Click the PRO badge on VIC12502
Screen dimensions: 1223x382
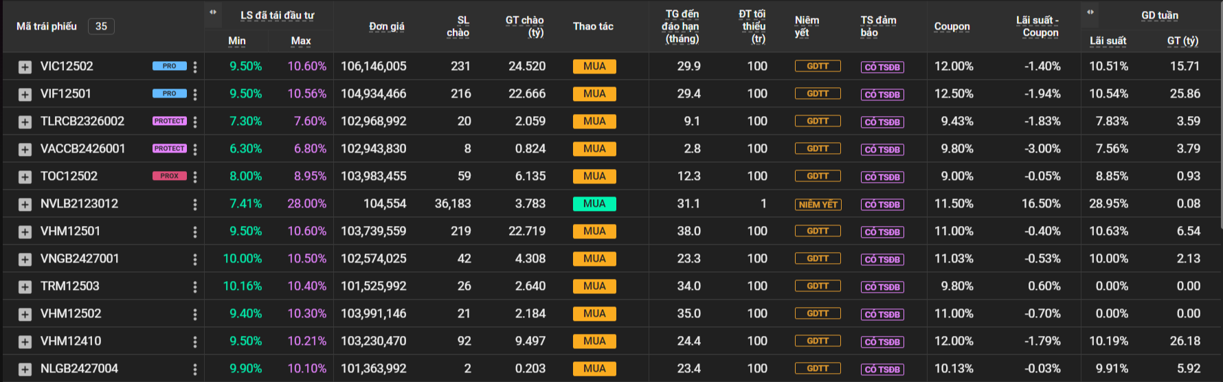click(169, 66)
